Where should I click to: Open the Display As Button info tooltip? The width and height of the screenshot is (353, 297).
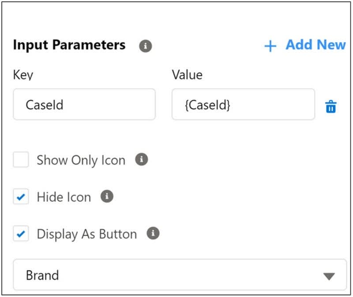tap(152, 234)
